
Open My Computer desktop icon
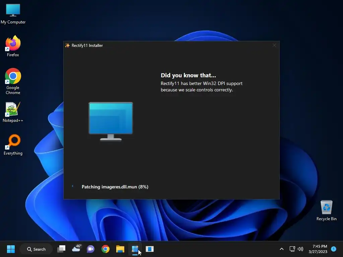point(13,14)
